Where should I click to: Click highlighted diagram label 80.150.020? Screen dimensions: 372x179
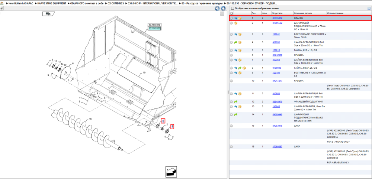point(154,29)
